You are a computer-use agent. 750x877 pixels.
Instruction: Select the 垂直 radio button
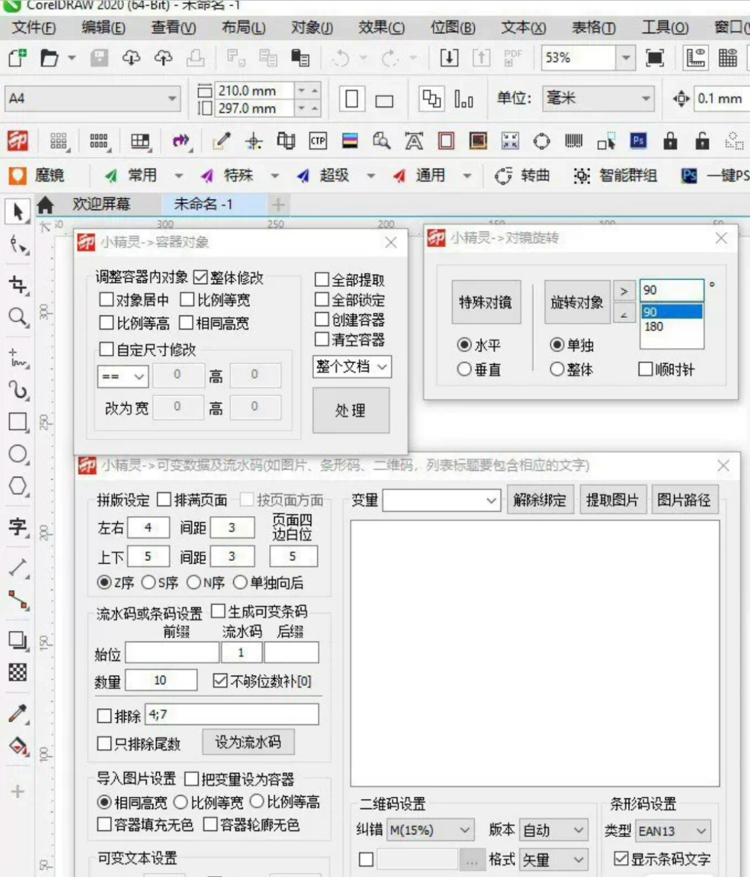[x=465, y=369]
